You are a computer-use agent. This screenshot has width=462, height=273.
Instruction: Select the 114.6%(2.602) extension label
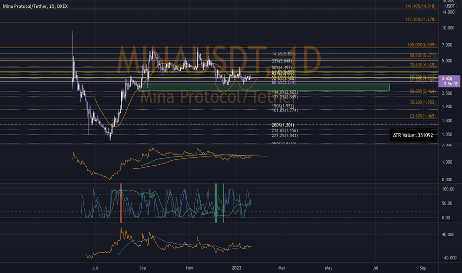(x=285, y=92)
